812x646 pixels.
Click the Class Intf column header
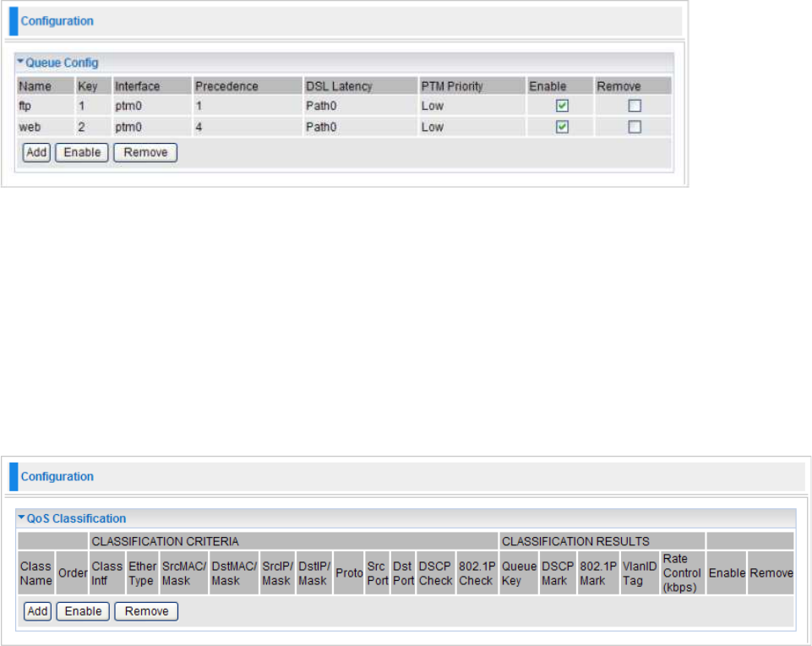click(x=107, y=573)
